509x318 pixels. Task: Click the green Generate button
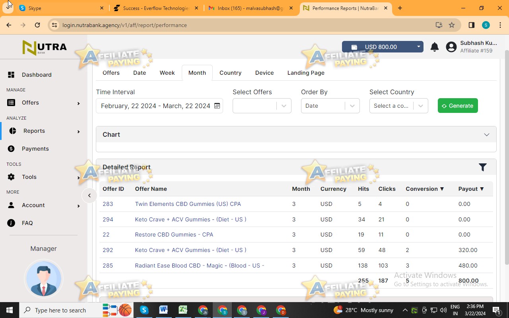tap(458, 106)
